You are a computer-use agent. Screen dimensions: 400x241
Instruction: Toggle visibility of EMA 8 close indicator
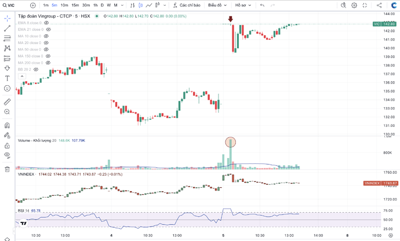pyautogui.click(x=46, y=23)
